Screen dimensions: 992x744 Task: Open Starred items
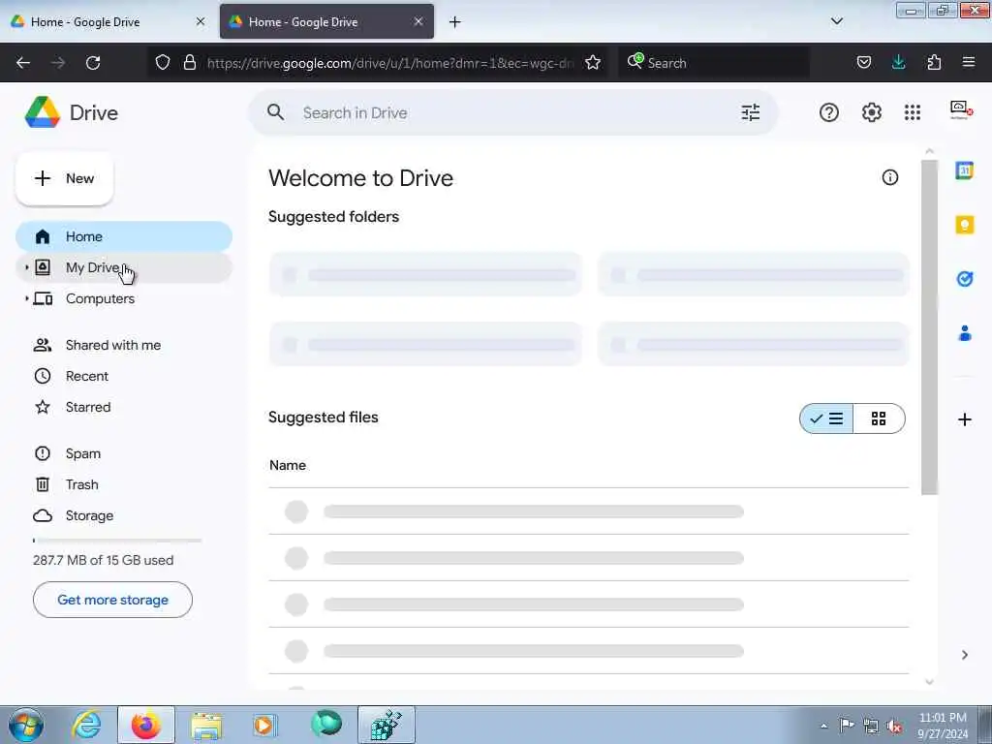(x=124, y=407)
